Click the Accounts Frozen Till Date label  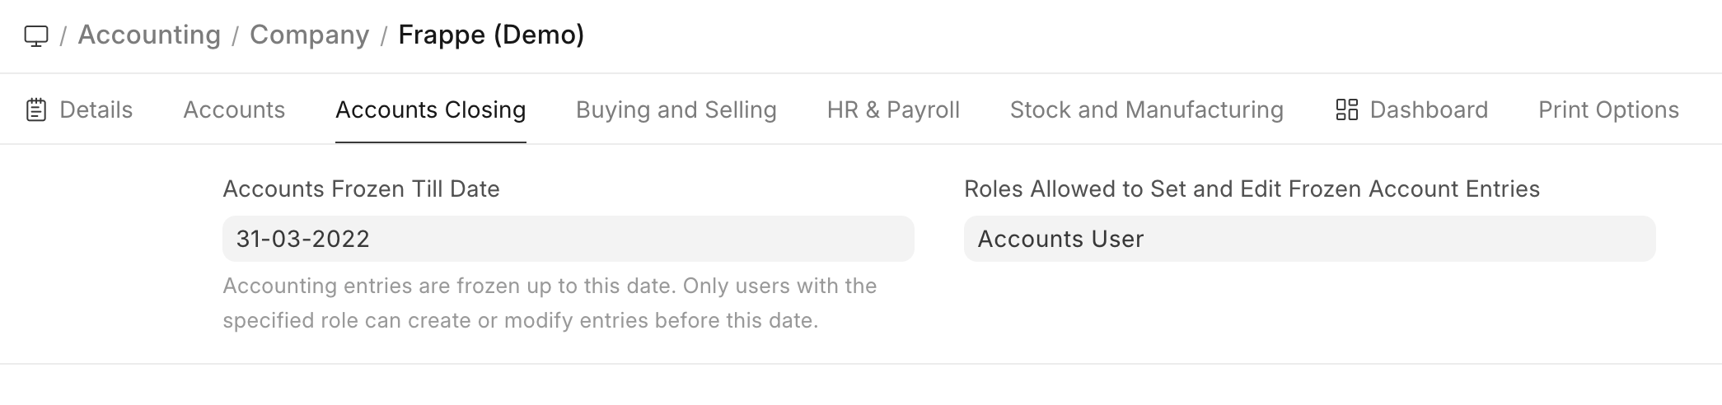point(361,189)
